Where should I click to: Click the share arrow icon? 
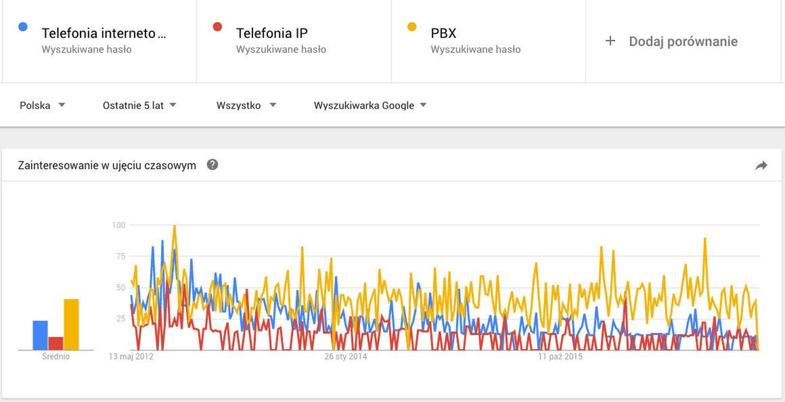(761, 166)
